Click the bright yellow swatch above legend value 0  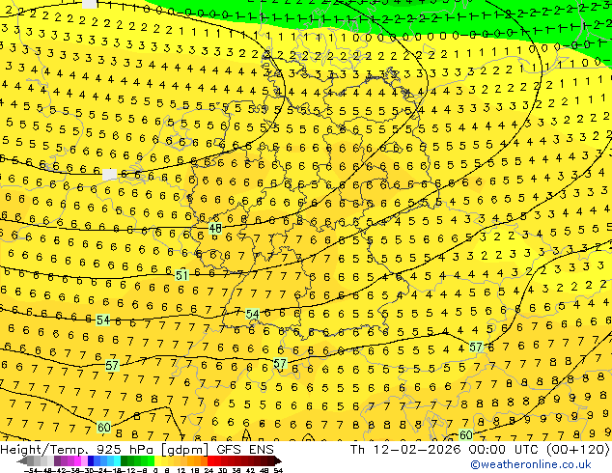[x=157, y=461]
